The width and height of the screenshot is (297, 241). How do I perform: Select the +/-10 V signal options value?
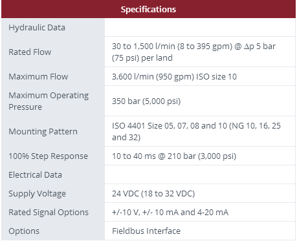[170, 213]
